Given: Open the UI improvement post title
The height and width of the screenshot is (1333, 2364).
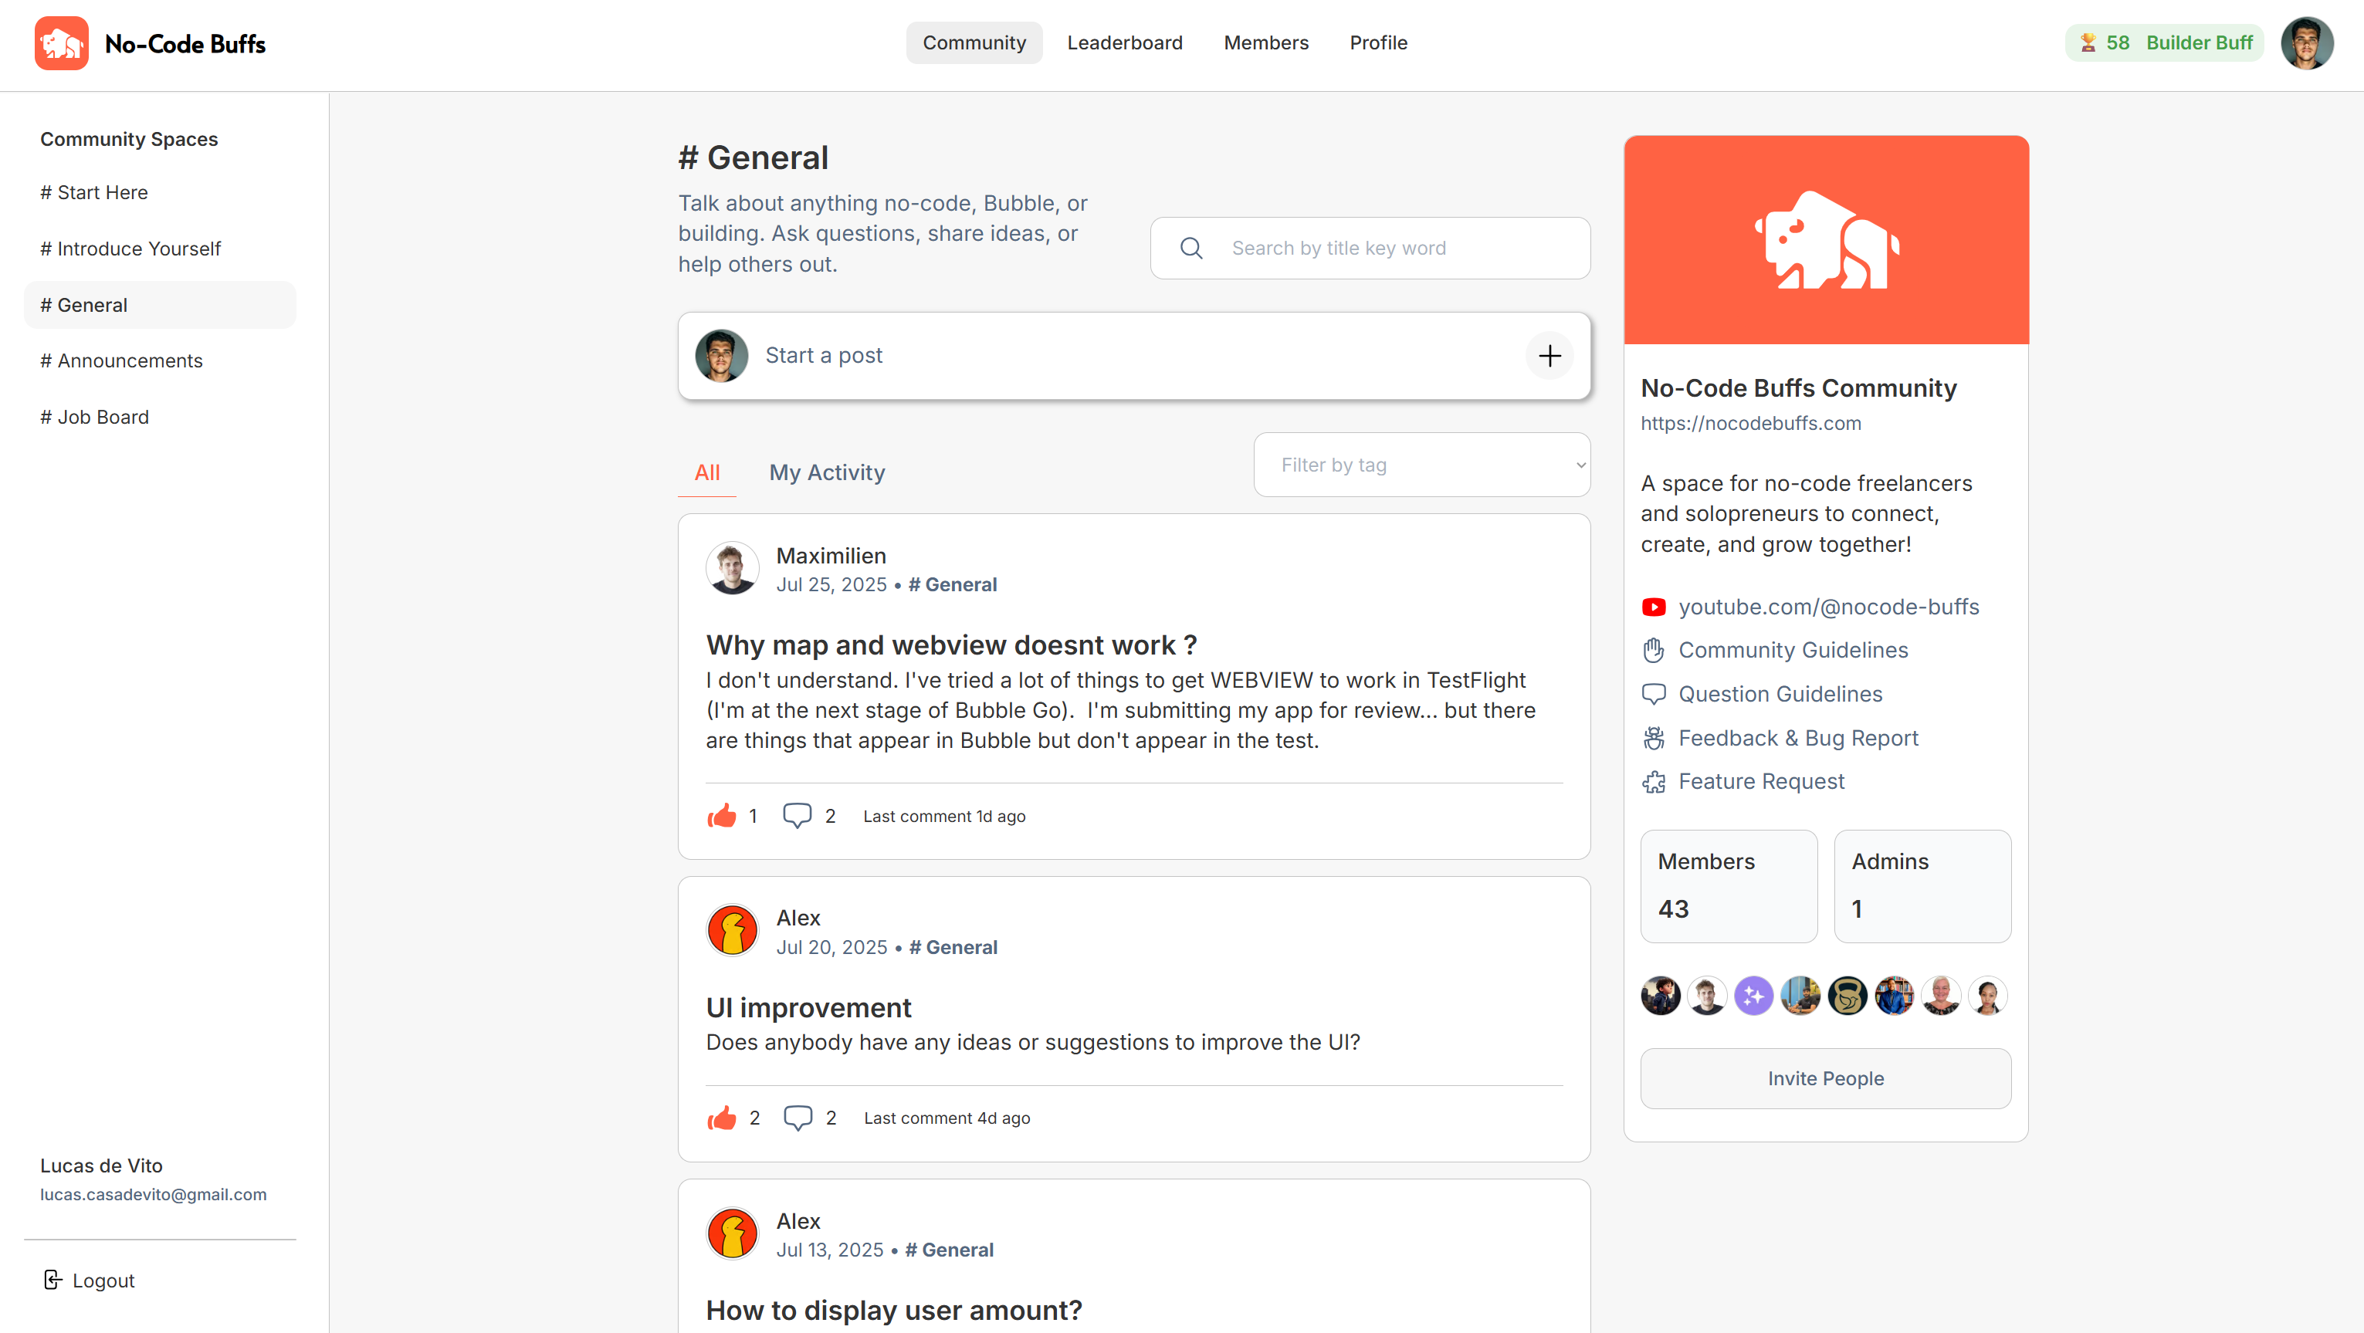Looking at the screenshot, I should click(808, 1007).
